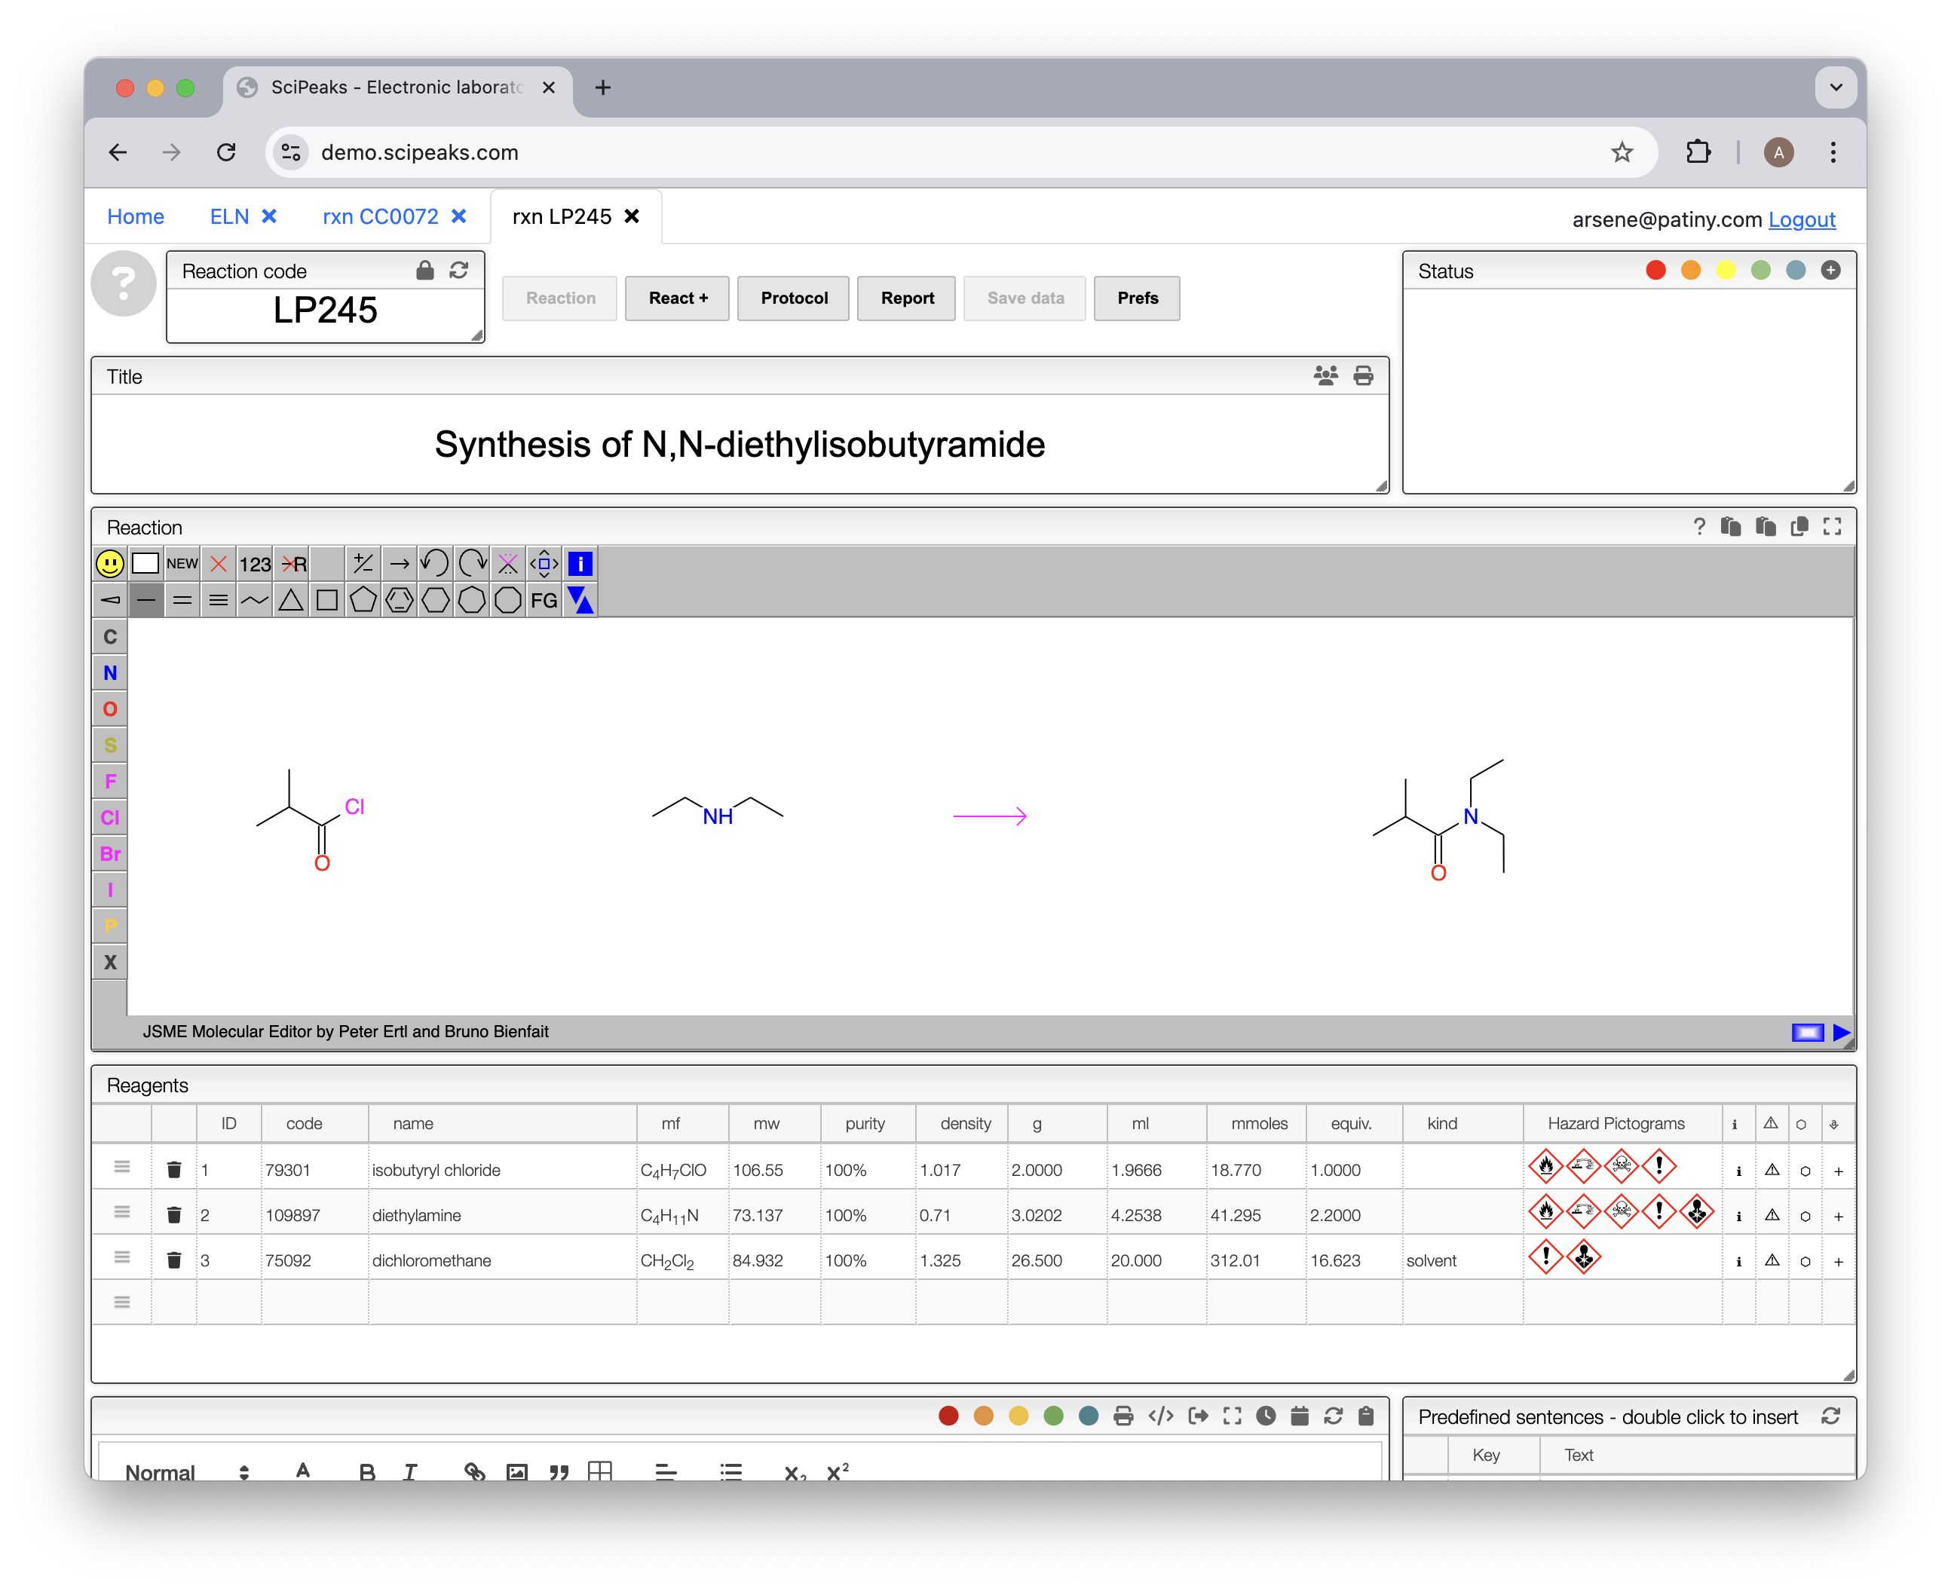This screenshot has height=1592, width=1951.
Task: Toggle the lock icon on Reaction code
Action: [x=424, y=271]
